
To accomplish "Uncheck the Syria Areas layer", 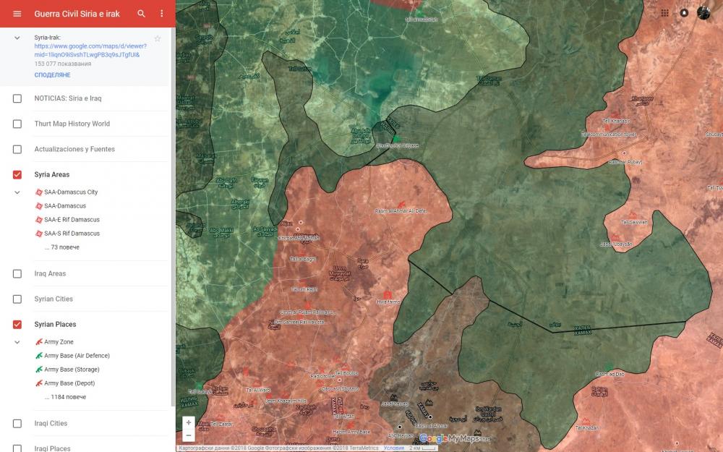I will [17, 174].
